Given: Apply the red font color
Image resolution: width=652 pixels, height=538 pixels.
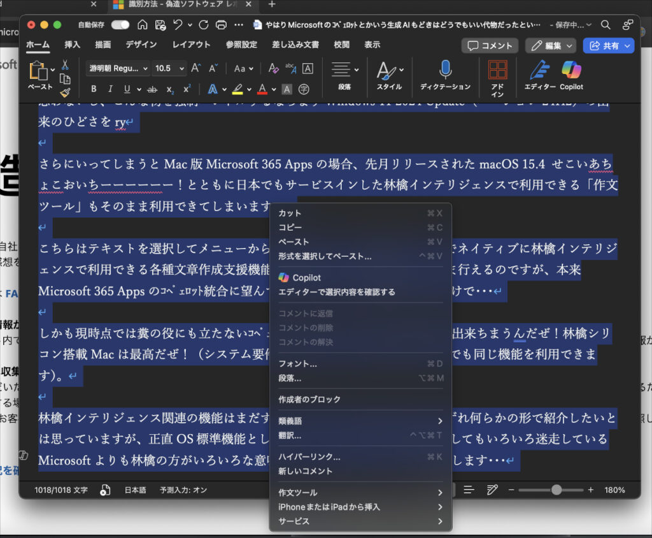Looking at the screenshot, I should click(262, 89).
